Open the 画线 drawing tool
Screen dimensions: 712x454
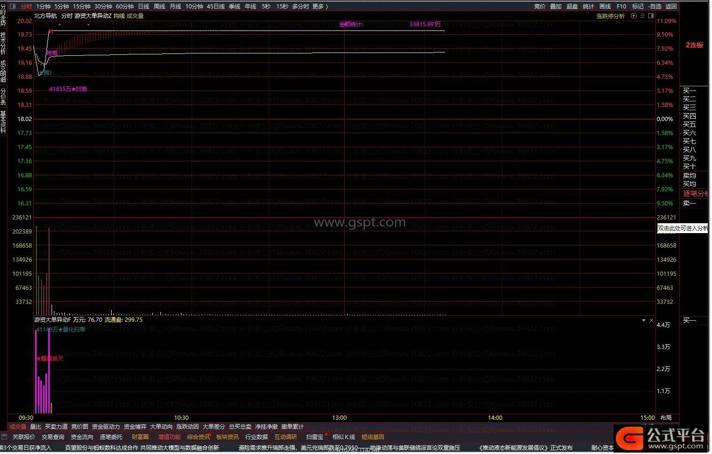pos(605,6)
